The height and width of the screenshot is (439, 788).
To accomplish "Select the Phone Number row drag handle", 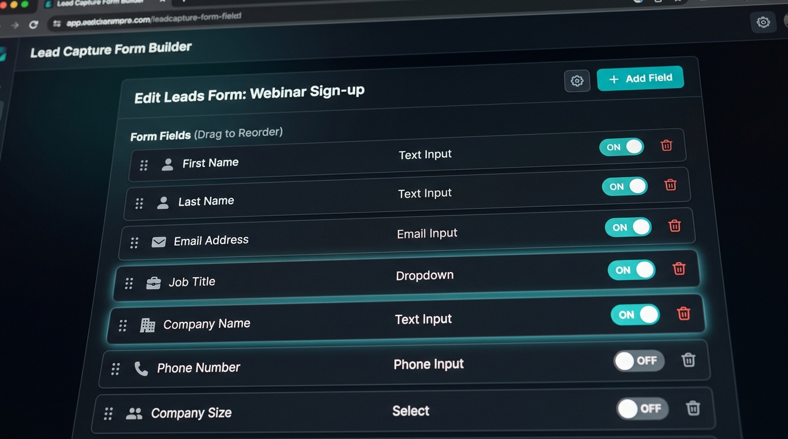I will click(116, 369).
